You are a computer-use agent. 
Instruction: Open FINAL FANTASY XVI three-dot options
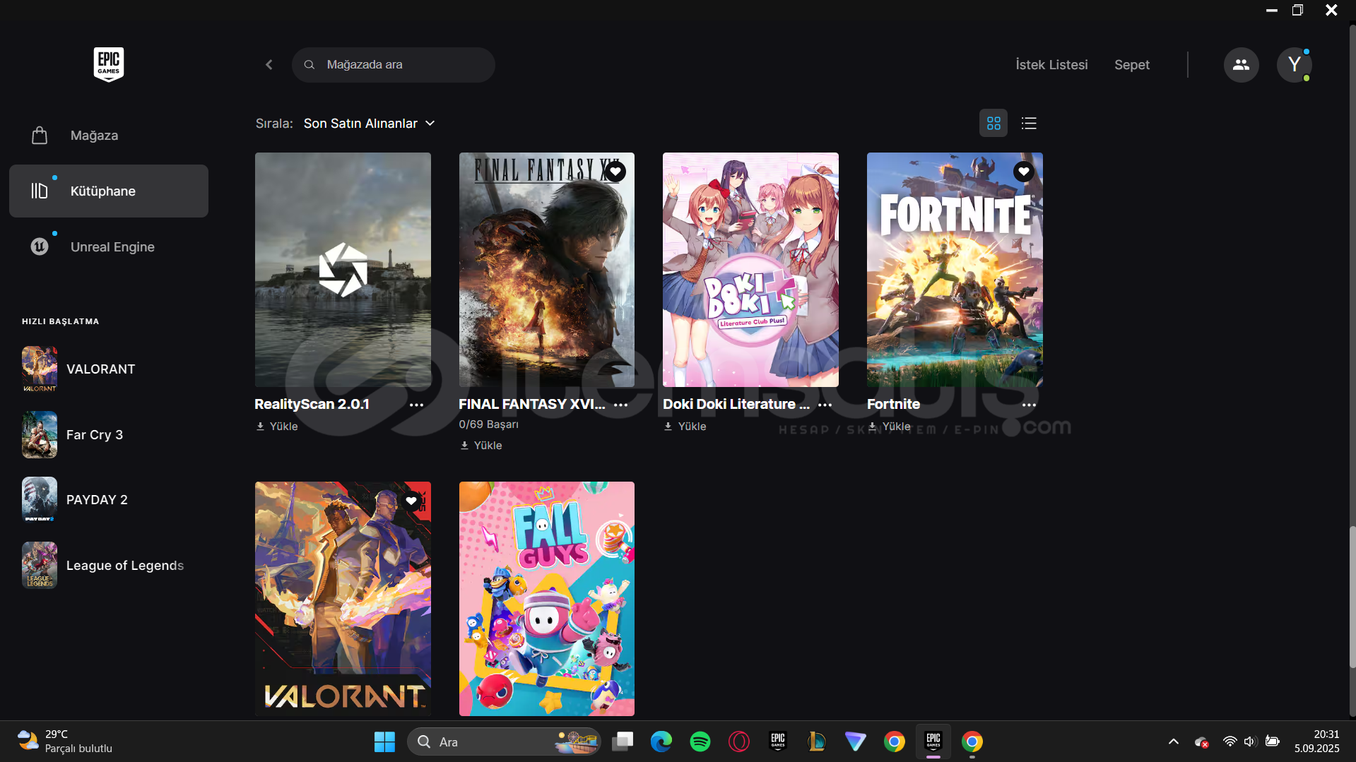click(621, 405)
